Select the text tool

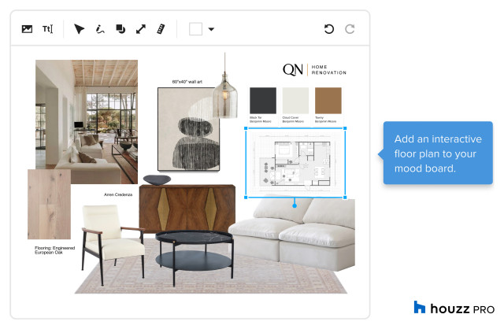47,29
